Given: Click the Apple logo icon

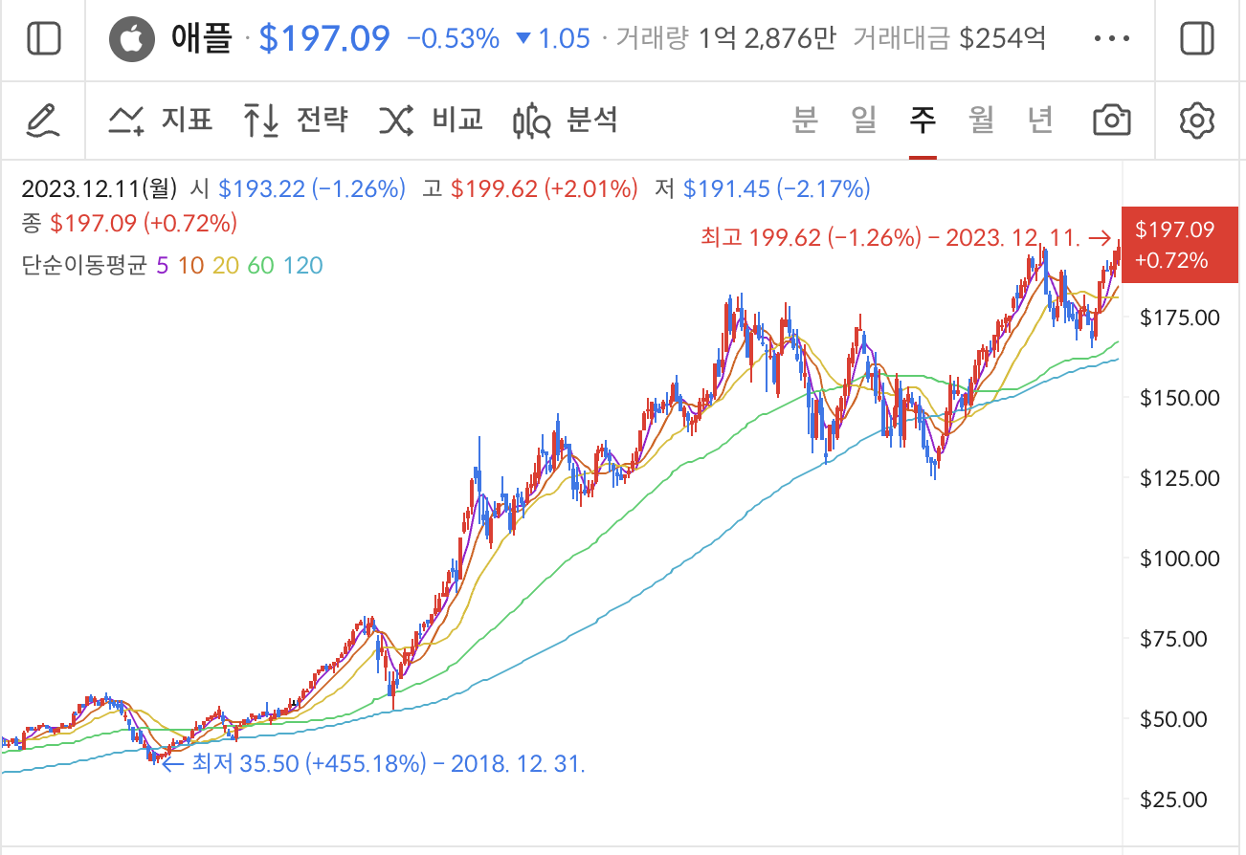Looking at the screenshot, I should pos(132,39).
